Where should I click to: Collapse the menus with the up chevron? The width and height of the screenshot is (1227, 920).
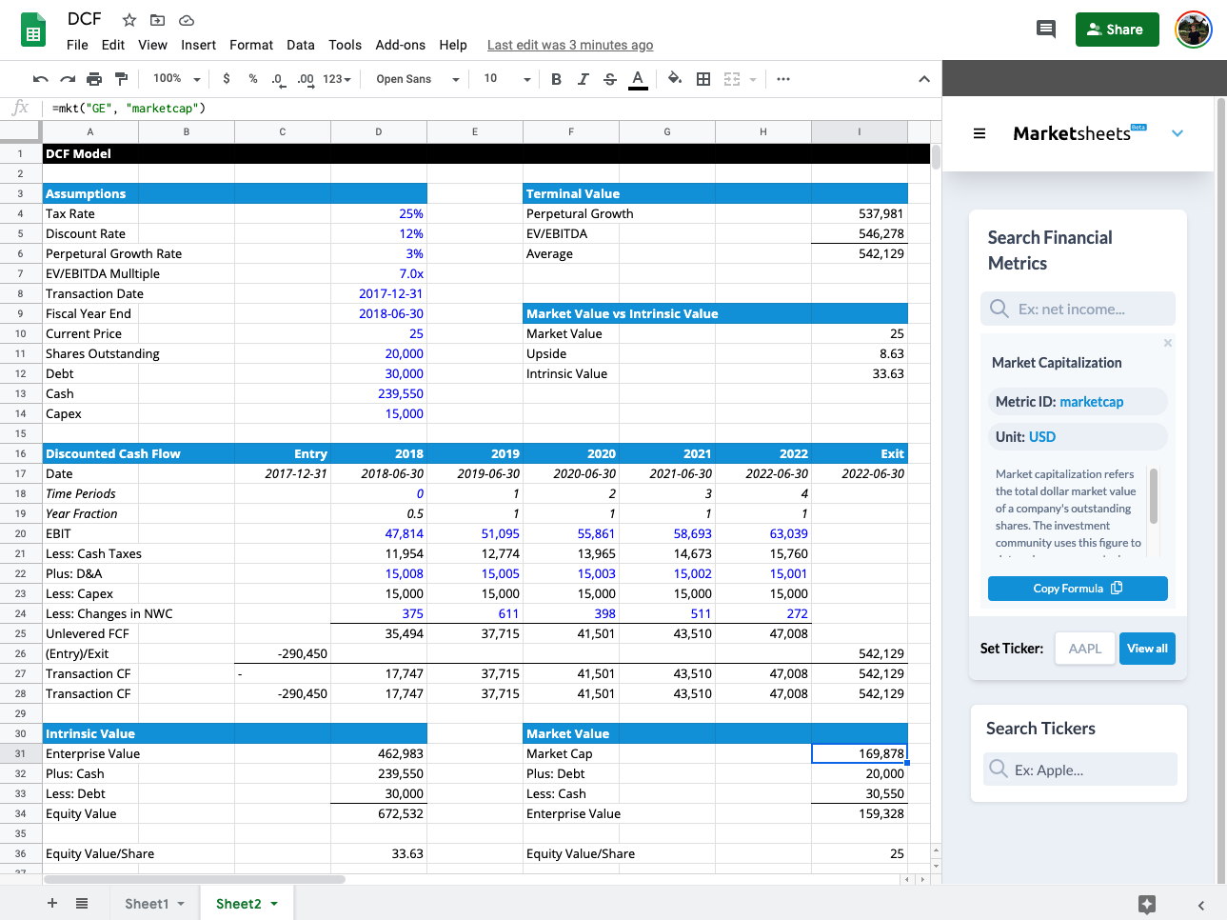pos(924,79)
